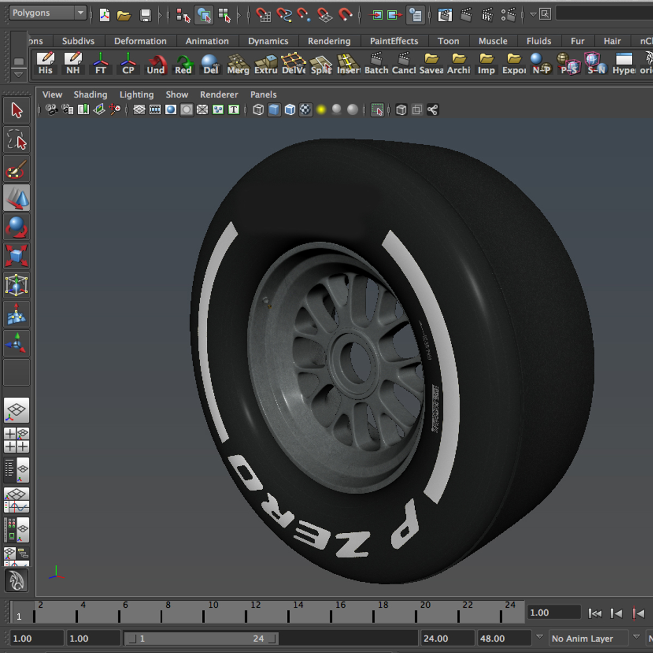This screenshot has height=653, width=653.
Task: Open the Render View window
Action: point(445,15)
